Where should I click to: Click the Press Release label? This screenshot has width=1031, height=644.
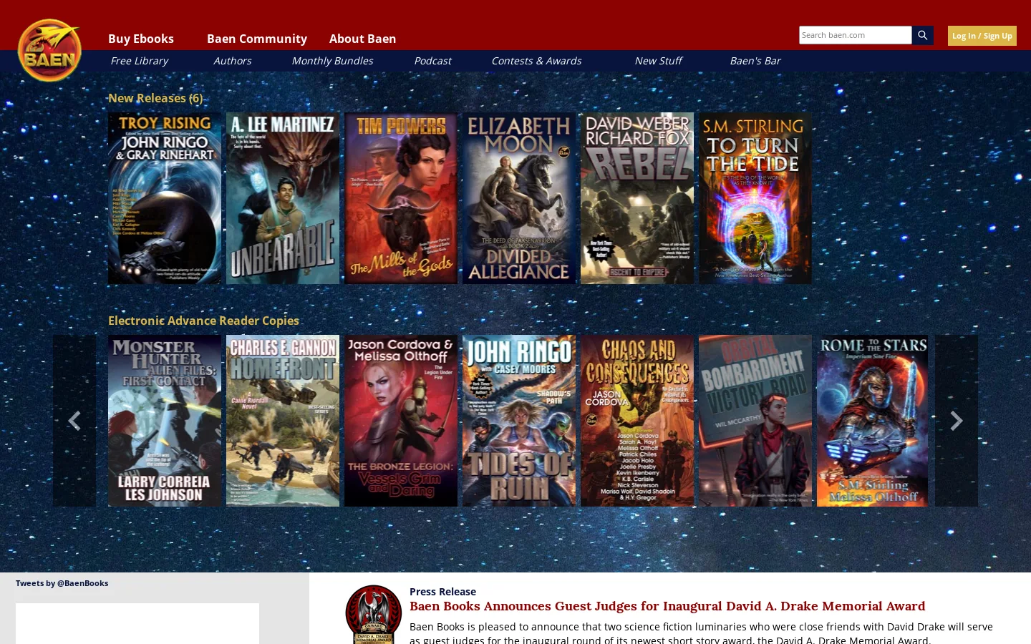(442, 592)
